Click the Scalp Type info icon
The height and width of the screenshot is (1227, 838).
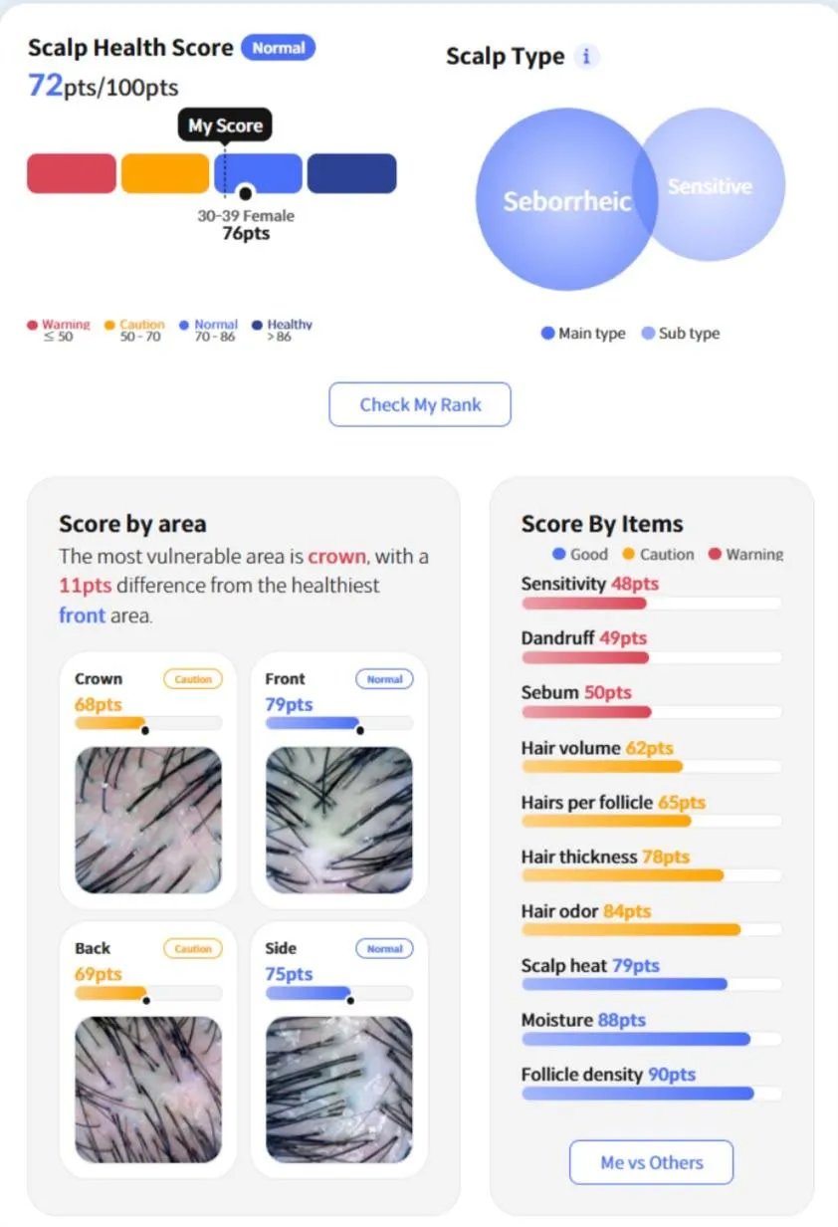tap(586, 57)
